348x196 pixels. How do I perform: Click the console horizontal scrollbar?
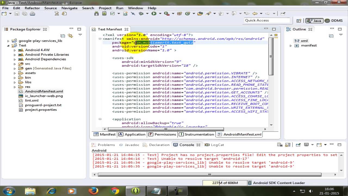[x=209, y=174]
